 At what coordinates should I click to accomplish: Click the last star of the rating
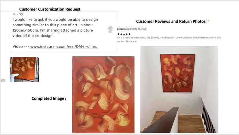[129, 34]
